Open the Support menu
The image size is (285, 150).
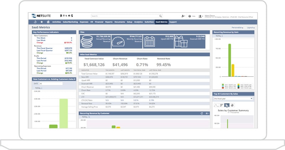173,22
